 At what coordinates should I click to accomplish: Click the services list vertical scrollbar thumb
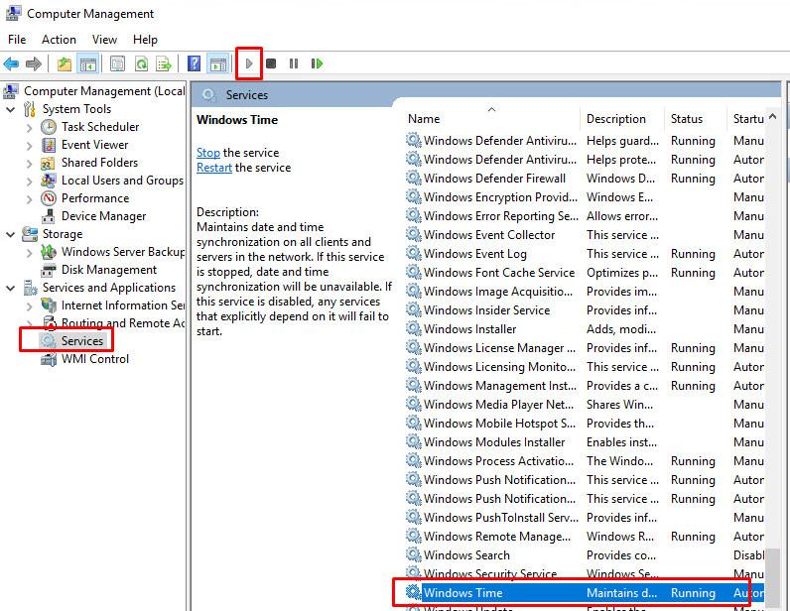(x=772, y=579)
